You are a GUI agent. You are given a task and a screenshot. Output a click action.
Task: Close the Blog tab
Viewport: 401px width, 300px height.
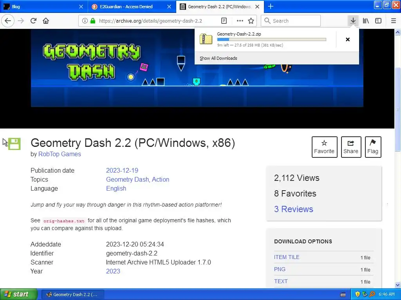81,7
